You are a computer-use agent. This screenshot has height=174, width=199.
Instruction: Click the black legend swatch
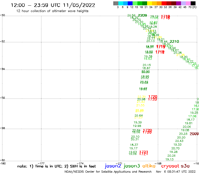193,3
